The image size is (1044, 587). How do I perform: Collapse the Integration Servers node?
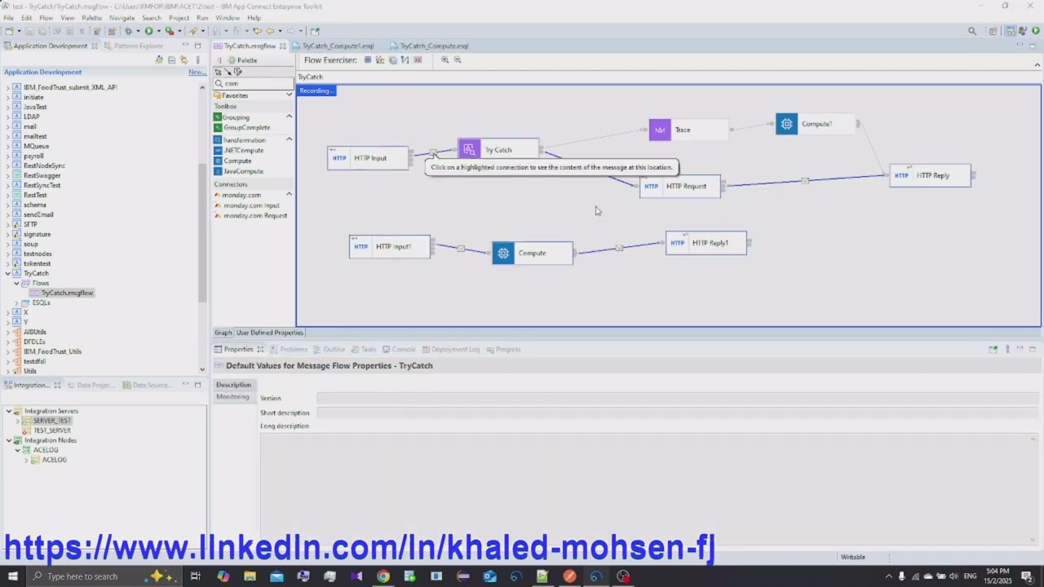[9, 411]
